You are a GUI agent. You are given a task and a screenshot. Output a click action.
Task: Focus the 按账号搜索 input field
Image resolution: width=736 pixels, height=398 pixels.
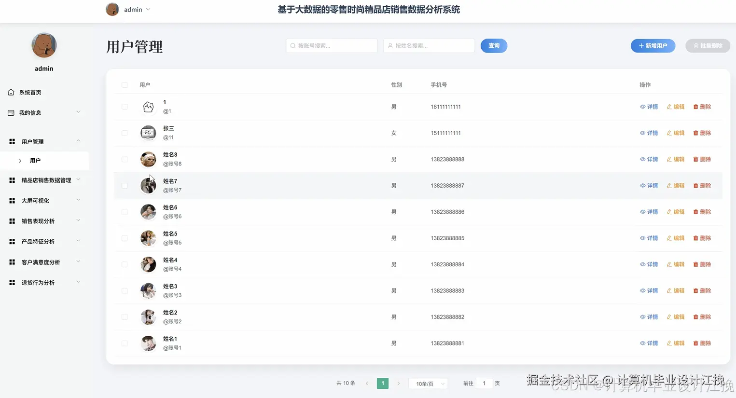pos(332,46)
